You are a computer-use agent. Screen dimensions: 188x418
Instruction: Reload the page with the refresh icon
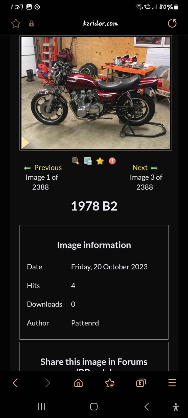coord(172,23)
